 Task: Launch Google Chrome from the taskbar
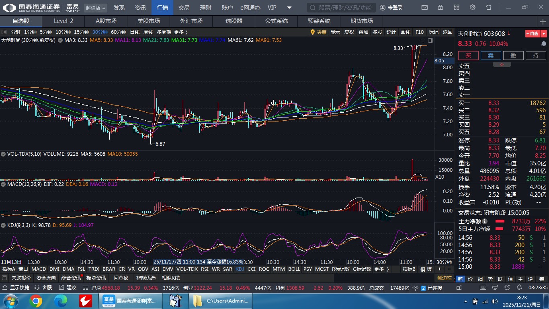click(35, 301)
